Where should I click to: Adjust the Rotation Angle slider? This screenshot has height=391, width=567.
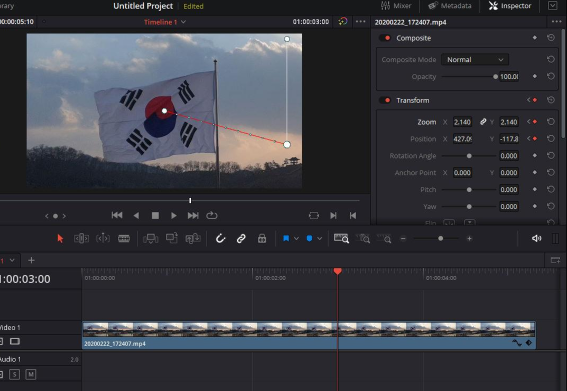tap(469, 156)
